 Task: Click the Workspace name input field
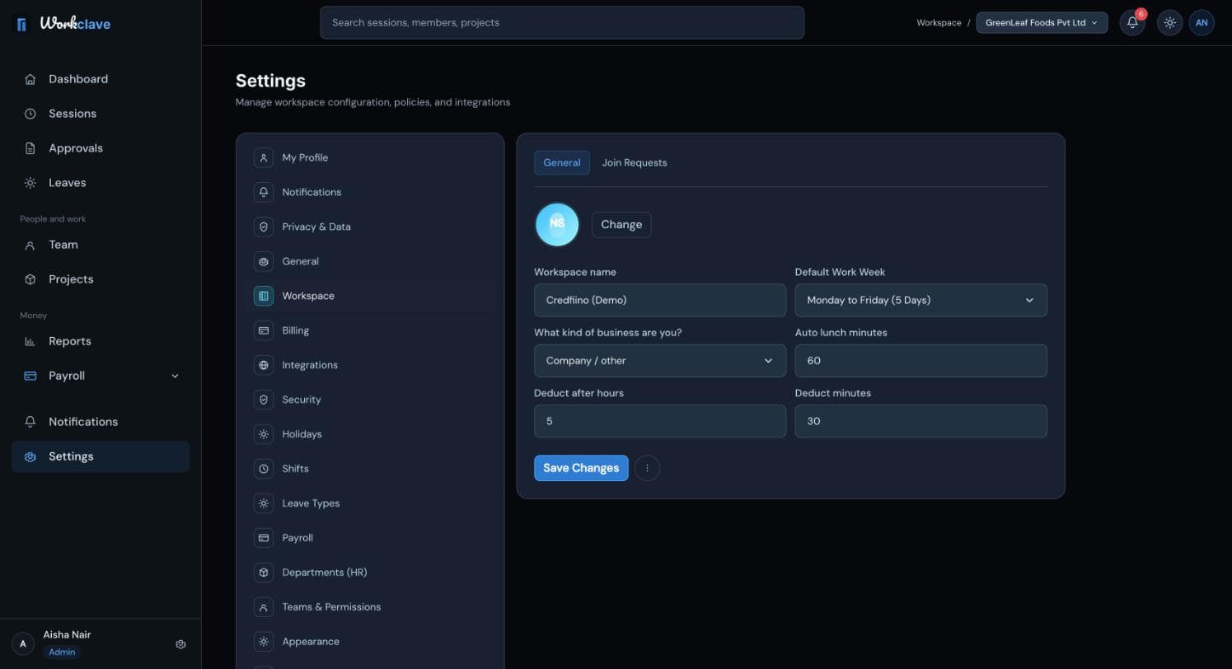pyautogui.click(x=660, y=300)
